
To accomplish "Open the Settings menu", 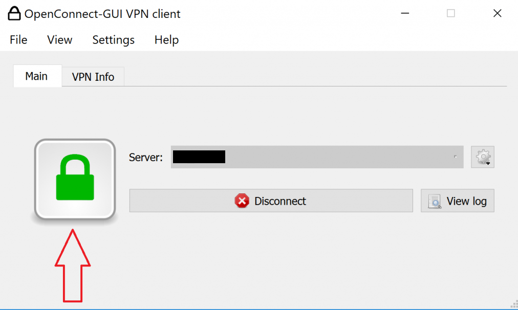I will (113, 40).
